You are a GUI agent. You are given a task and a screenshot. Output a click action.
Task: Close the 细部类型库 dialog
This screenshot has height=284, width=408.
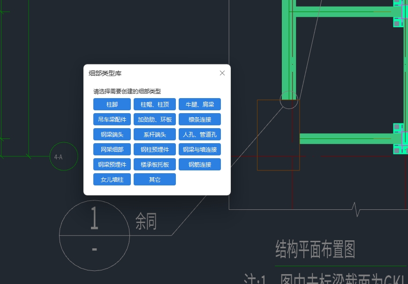click(222, 73)
